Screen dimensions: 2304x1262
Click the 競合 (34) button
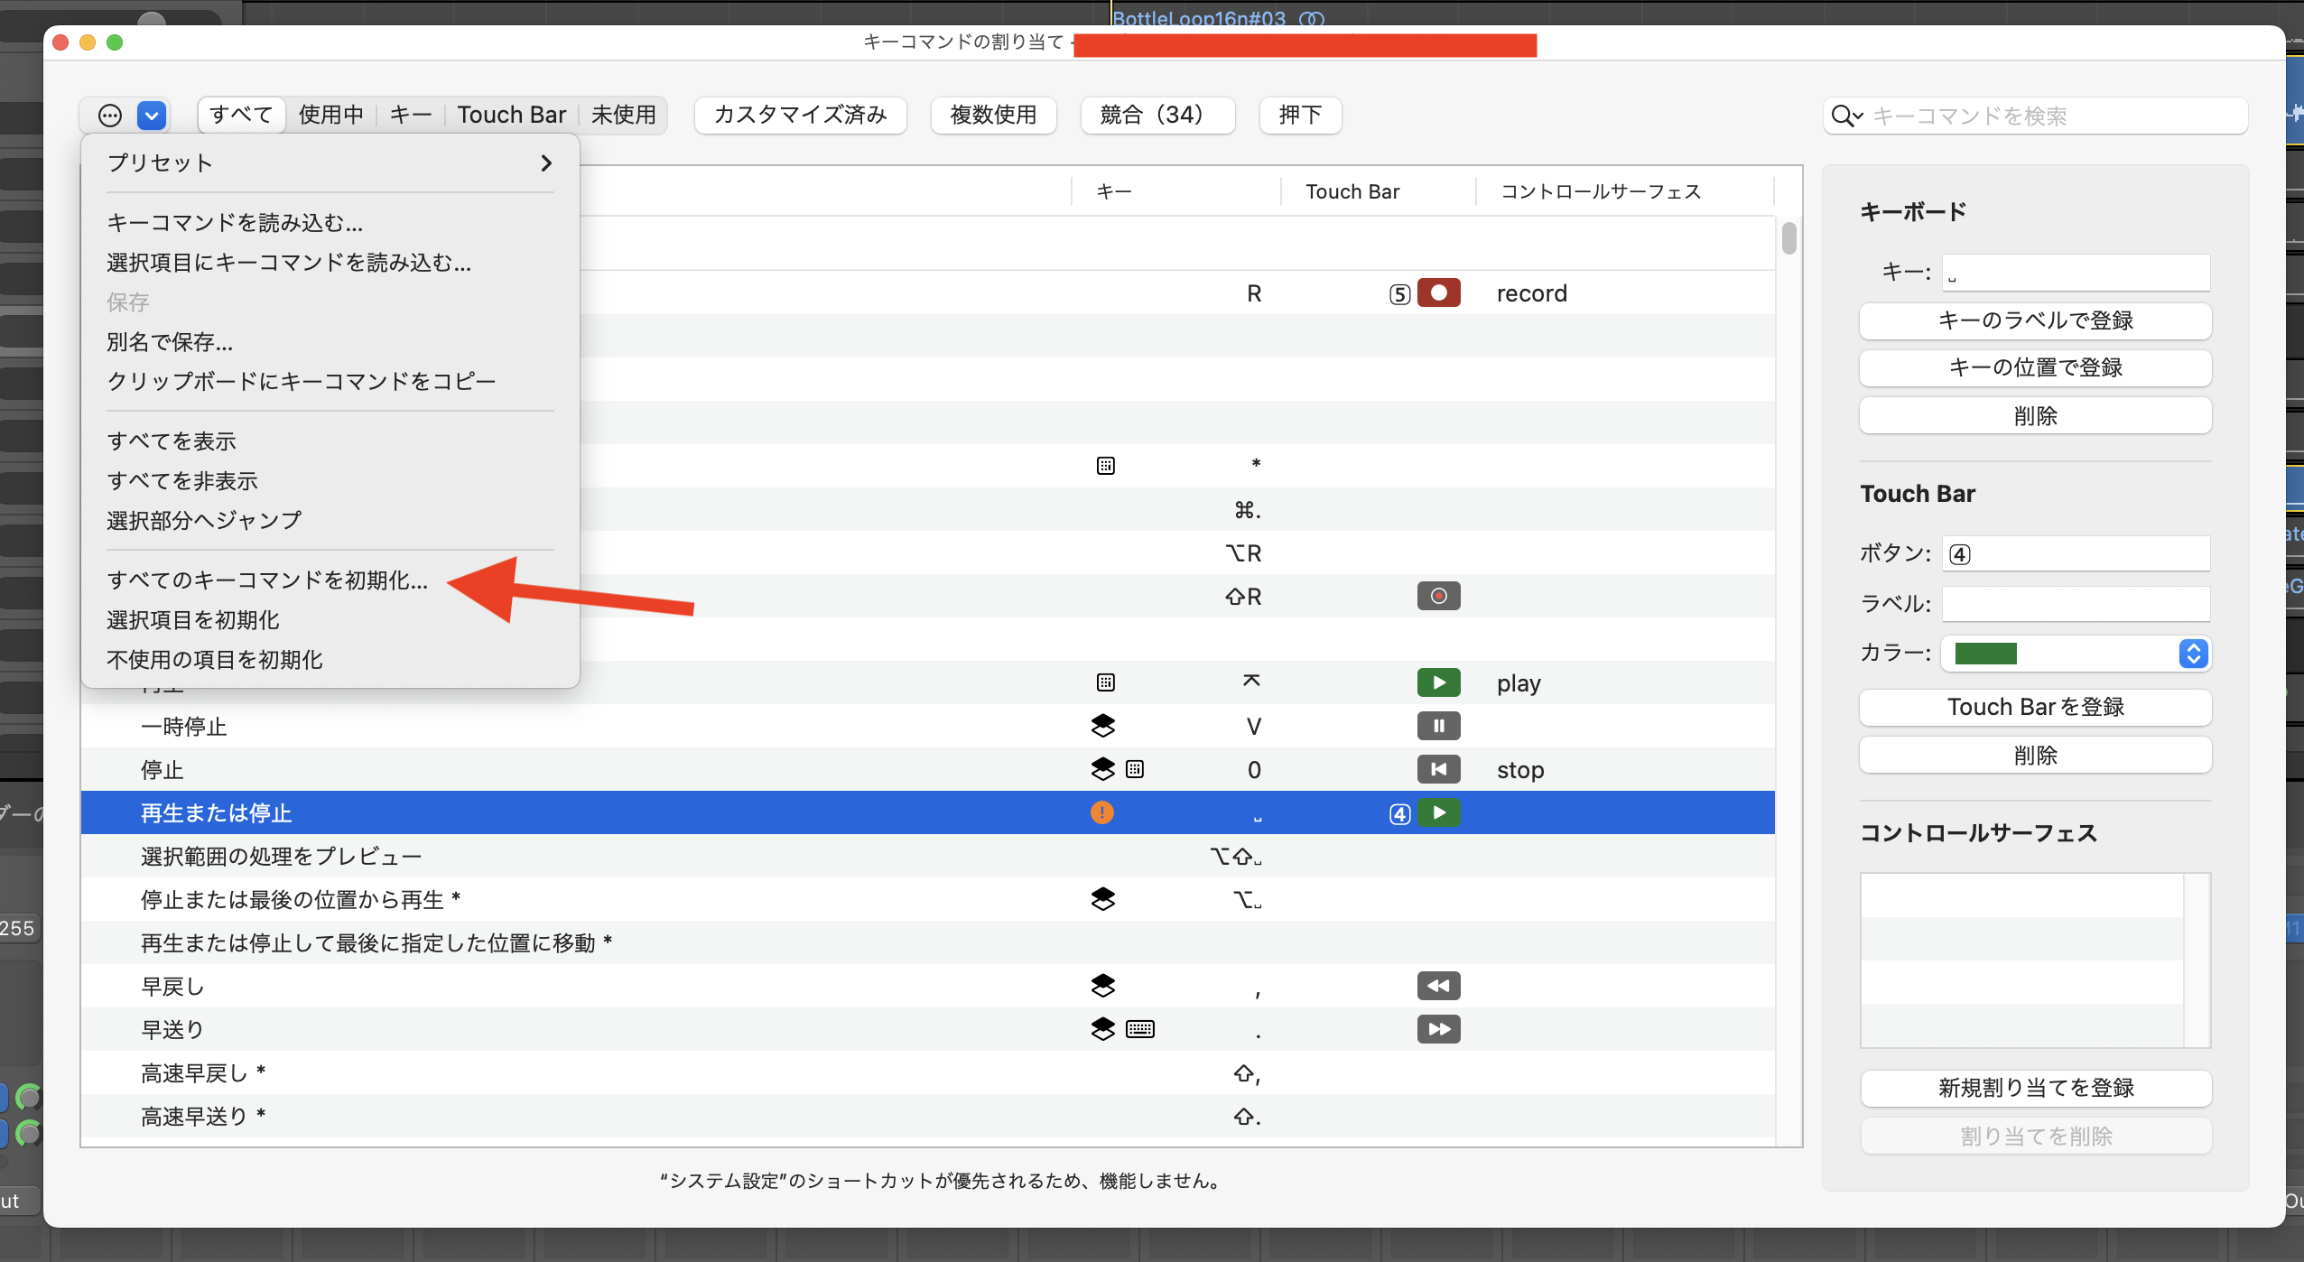(x=1157, y=116)
